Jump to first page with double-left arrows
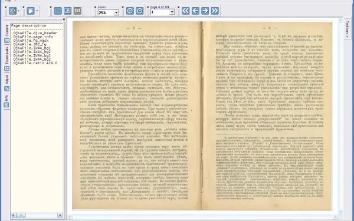Viewport: 354px width, 221px height. point(186,11)
